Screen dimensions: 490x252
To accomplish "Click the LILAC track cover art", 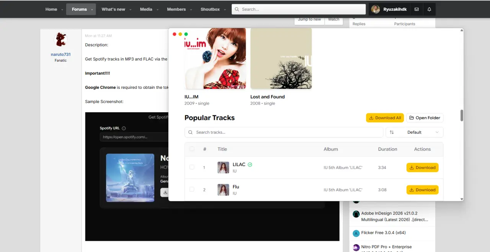I will 223,167.
